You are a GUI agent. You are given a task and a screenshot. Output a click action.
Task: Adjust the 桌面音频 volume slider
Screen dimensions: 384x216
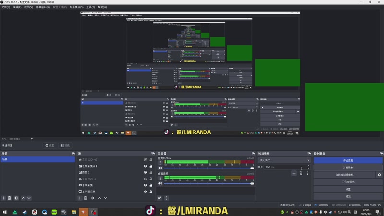point(209,183)
